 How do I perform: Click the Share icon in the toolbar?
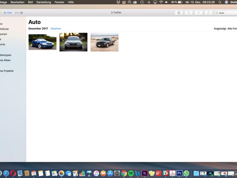[x=189, y=13]
